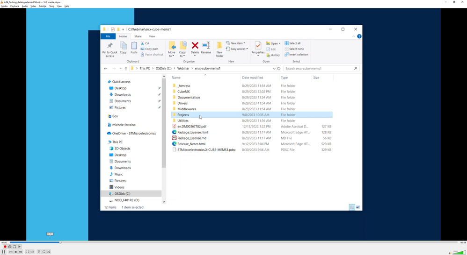This screenshot has width=467, height=255.
Task: Open Explorer help question mark icon
Action: 359,36
